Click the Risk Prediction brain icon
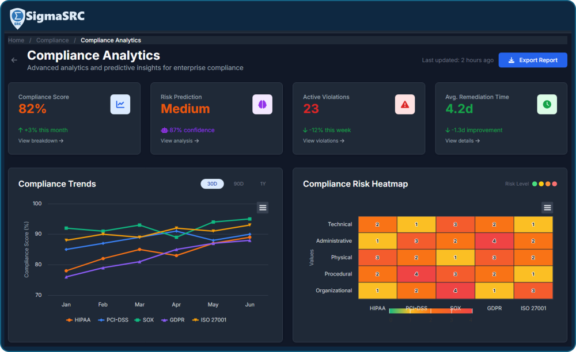 [262, 105]
